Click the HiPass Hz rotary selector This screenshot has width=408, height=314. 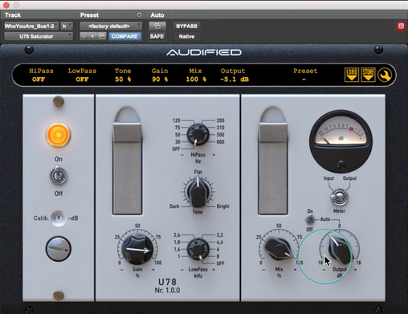coord(198,134)
